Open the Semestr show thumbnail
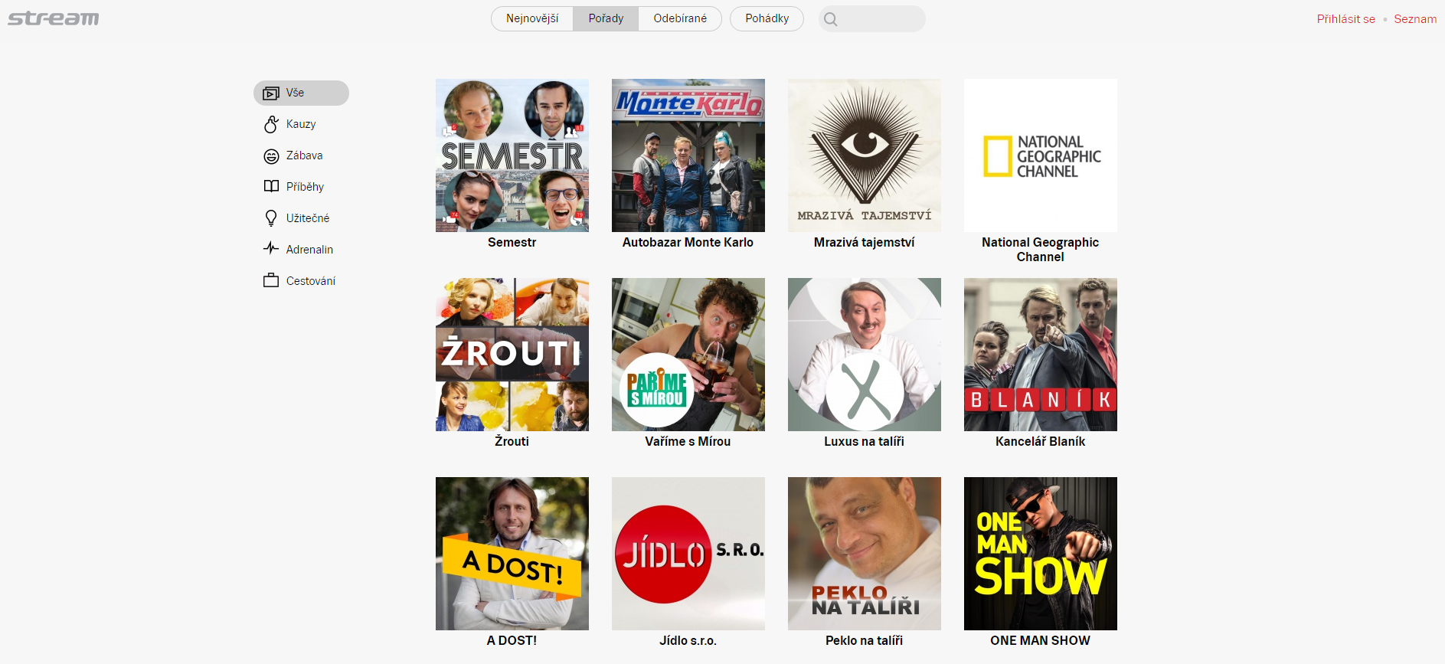This screenshot has height=664, width=1445. pos(512,155)
